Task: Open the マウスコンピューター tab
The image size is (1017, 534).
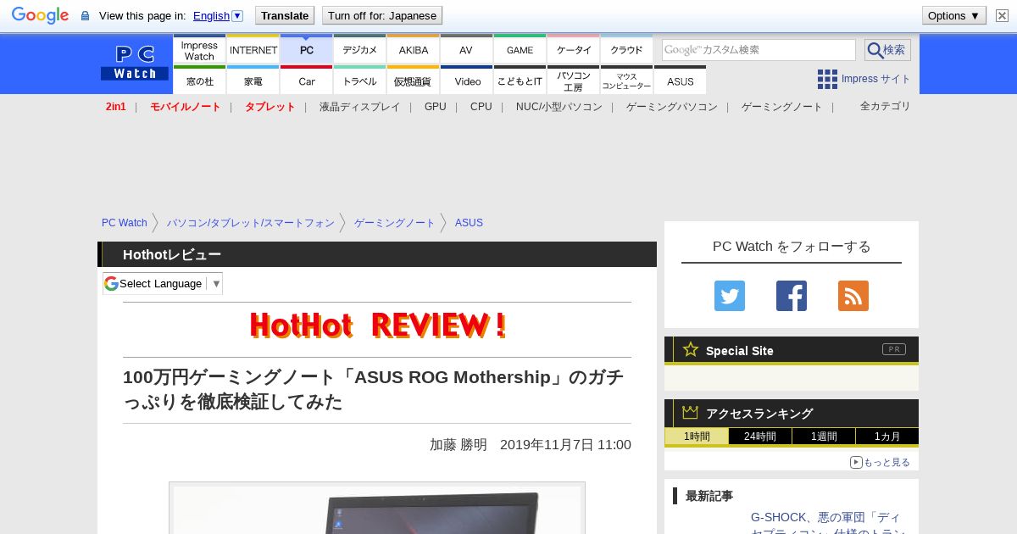Action: 627,81
